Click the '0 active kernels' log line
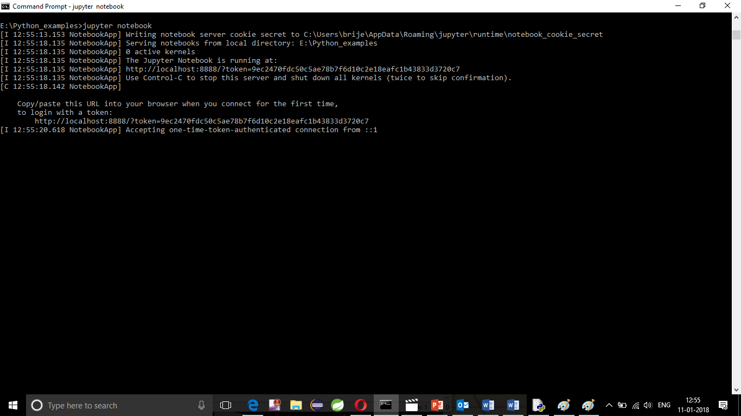 click(98, 51)
